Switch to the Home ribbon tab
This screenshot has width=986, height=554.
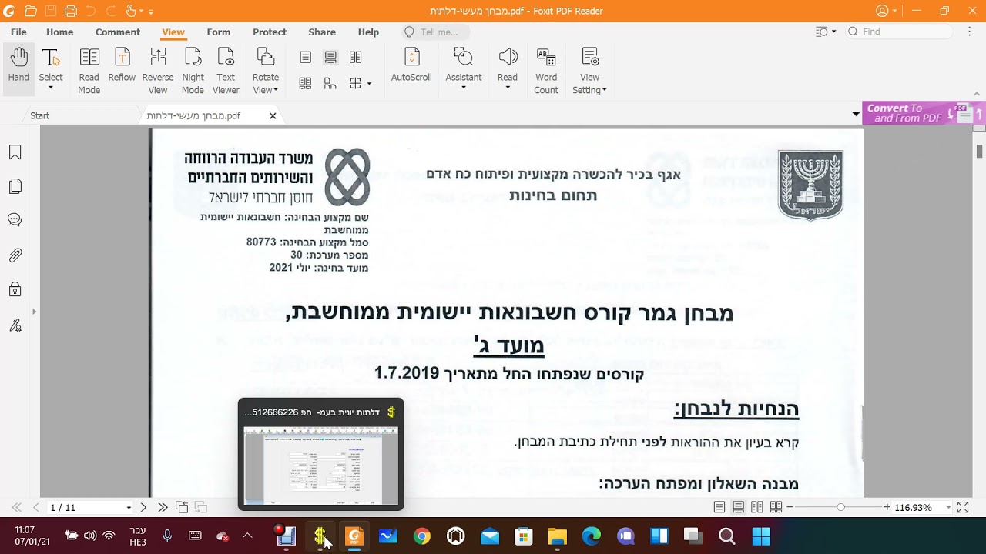59,32
